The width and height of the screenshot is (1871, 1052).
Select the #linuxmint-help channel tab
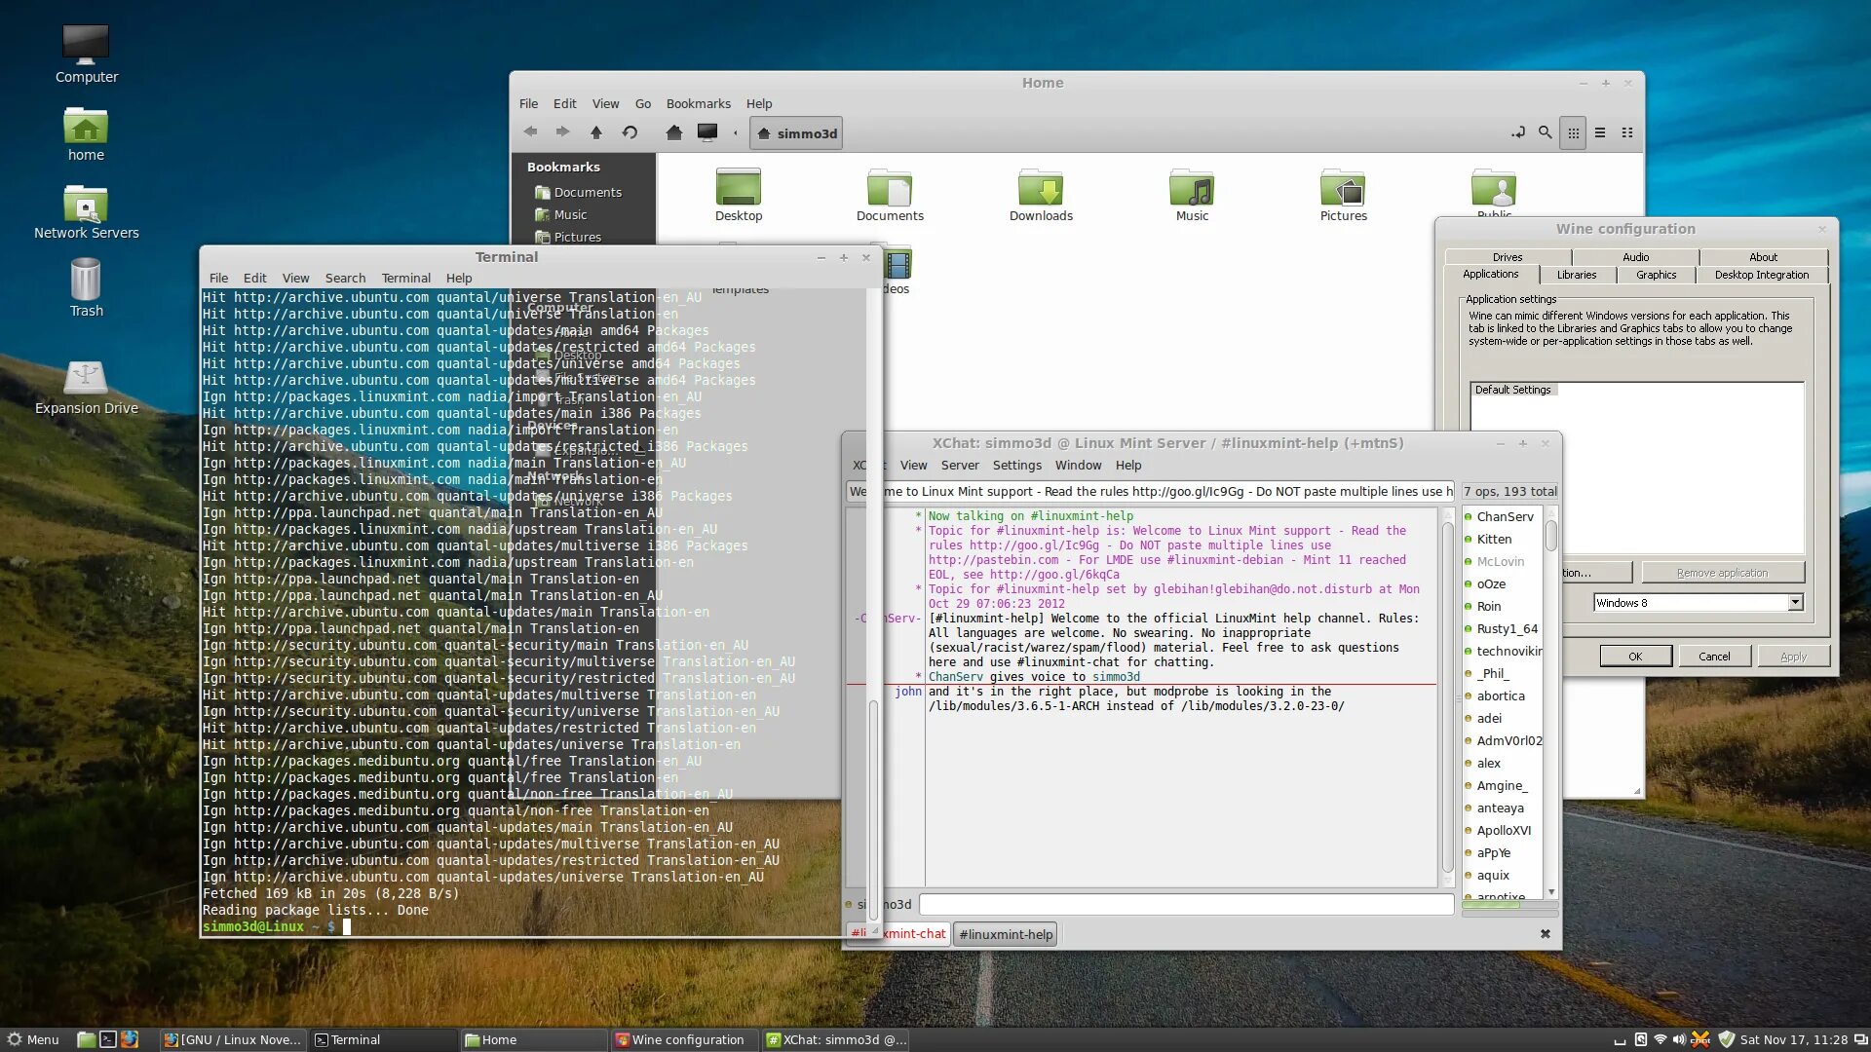click(1006, 934)
